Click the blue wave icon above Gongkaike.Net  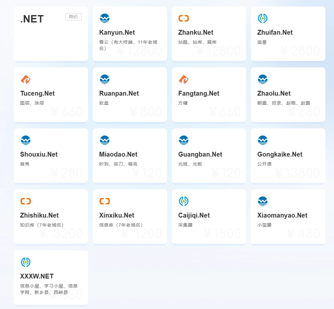(x=262, y=140)
